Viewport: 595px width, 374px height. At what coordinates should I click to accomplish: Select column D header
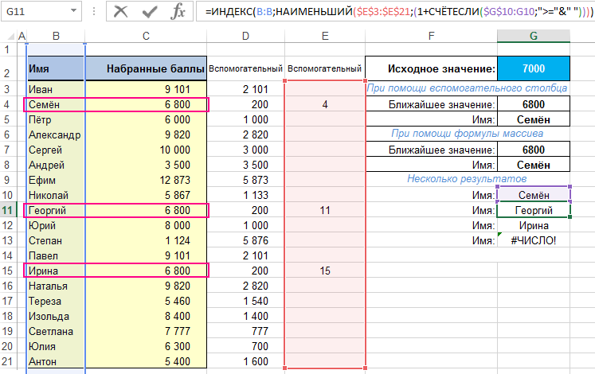[245, 36]
